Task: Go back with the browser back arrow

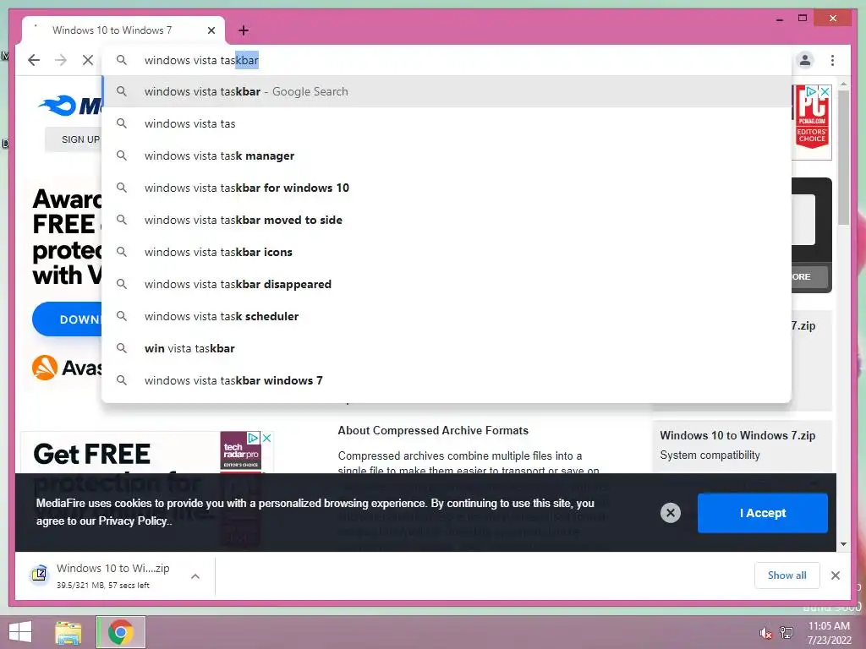Action: pyautogui.click(x=34, y=60)
